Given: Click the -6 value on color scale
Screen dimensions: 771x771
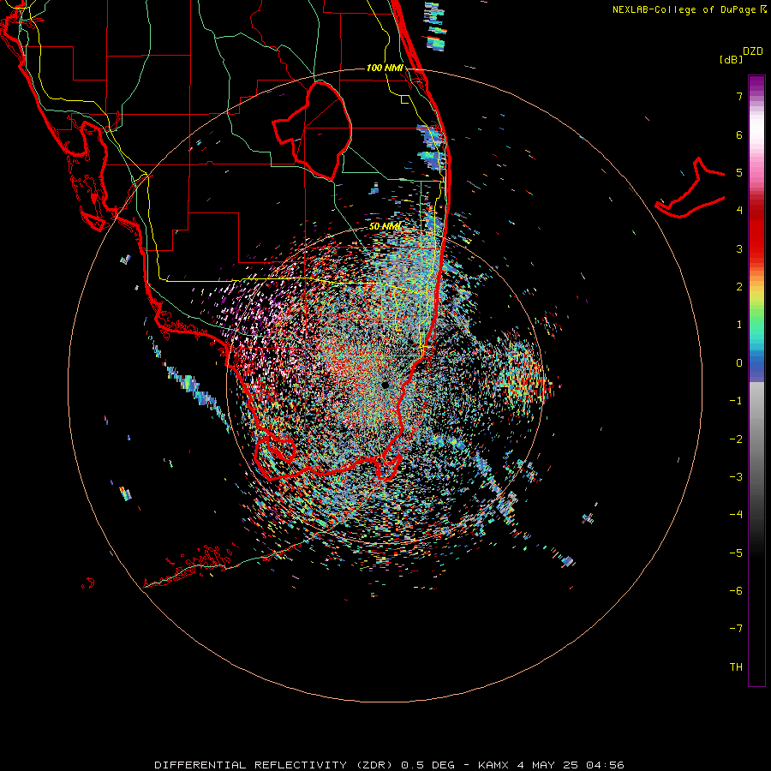Looking at the screenshot, I should pyautogui.click(x=736, y=591).
